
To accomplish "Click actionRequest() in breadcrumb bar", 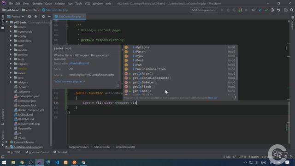I will 125,147.
